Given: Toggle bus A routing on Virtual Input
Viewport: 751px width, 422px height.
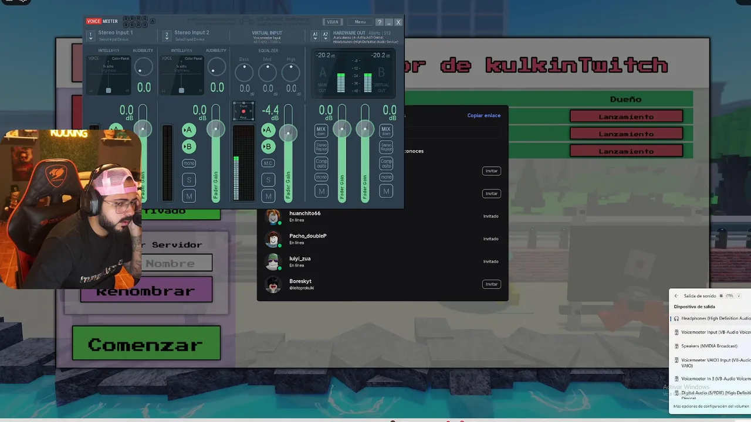Looking at the screenshot, I should pyautogui.click(x=268, y=130).
